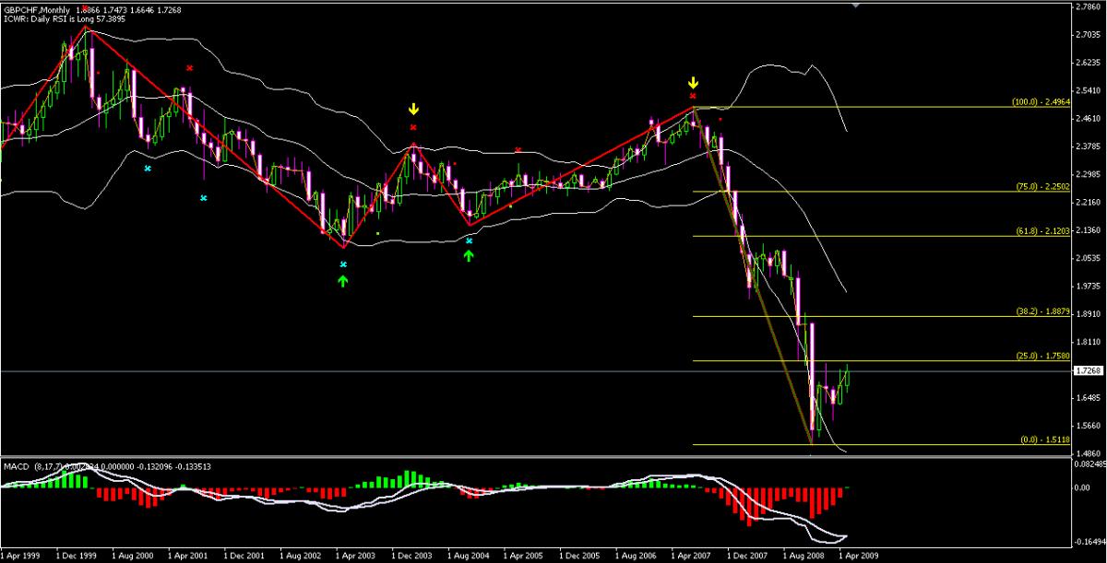Image resolution: width=1107 pixels, height=563 pixels.
Task: Select the red cross below Dec 2003 yellow arrow
Action: (x=413, y=127)
